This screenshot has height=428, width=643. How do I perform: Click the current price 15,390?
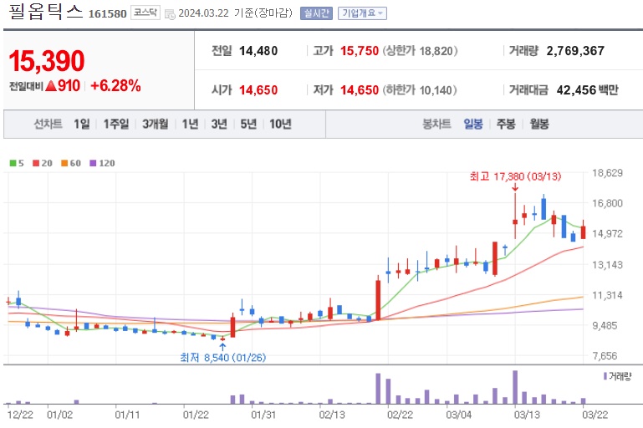point(46,61)
